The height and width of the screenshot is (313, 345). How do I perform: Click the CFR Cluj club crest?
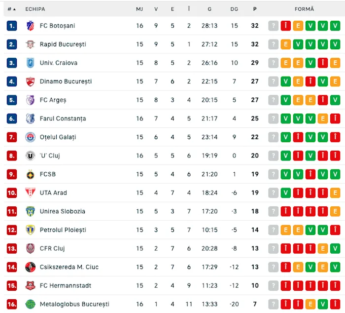pos(31,248)
